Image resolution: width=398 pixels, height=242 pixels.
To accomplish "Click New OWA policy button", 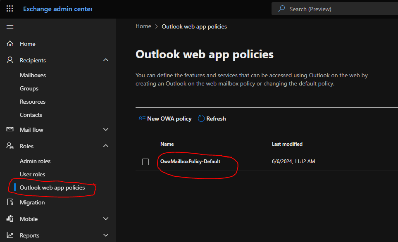I will [165, 119].
